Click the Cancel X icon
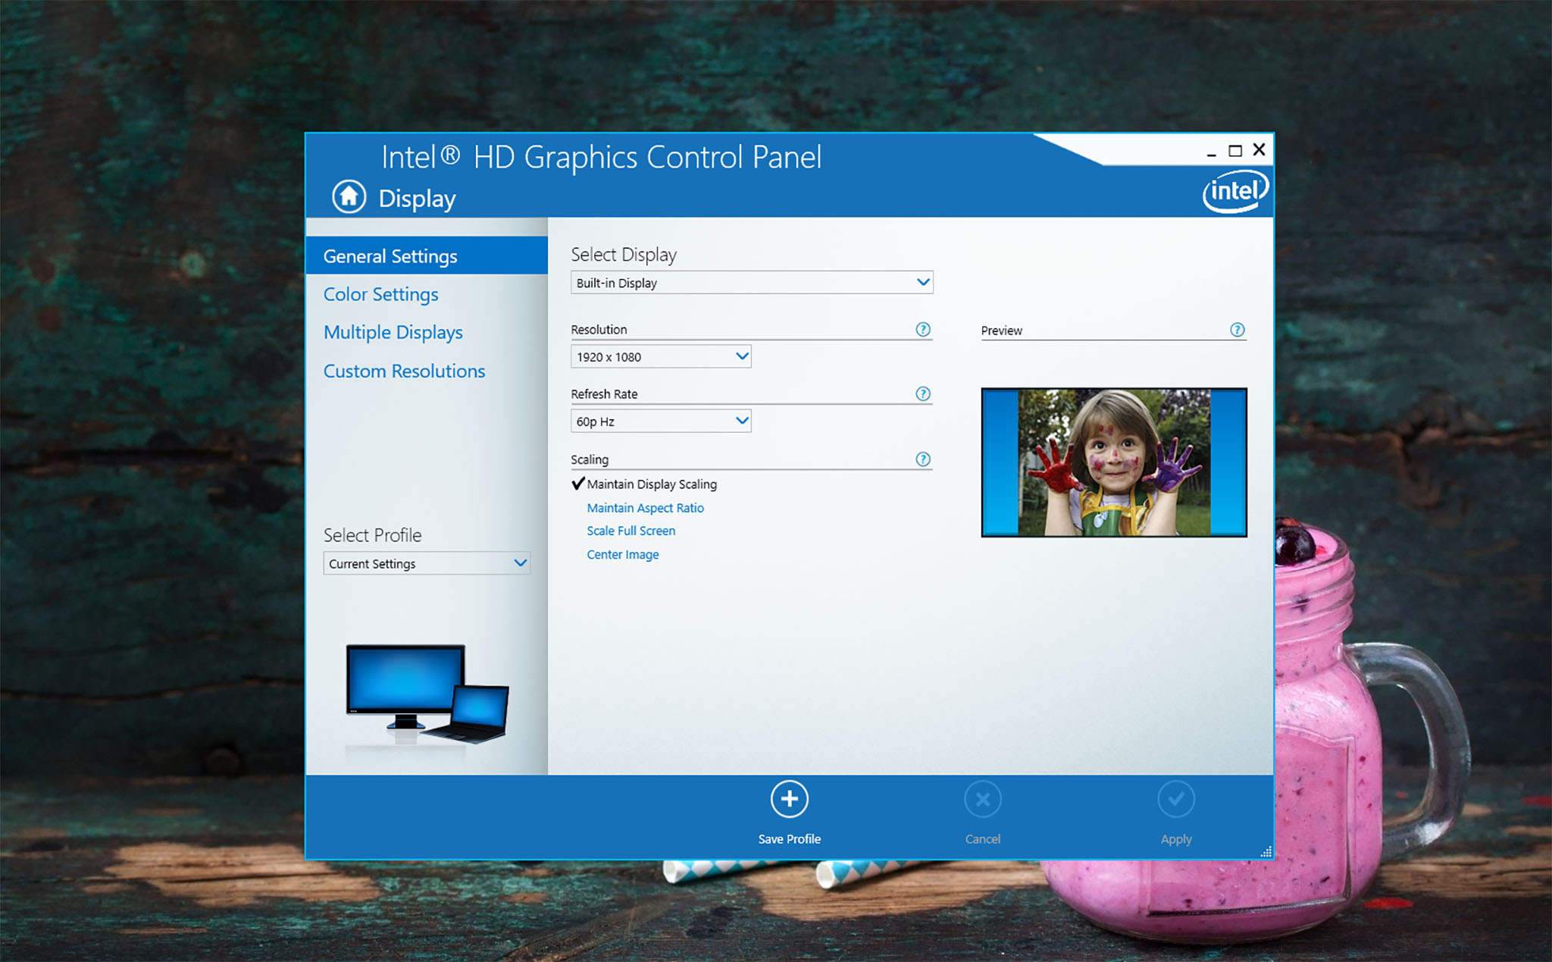This screenshot has height=962, width=1552. tap(982, 799)
